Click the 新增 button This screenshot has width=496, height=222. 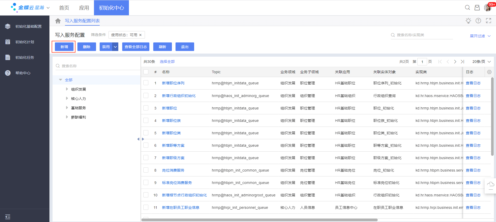point(64,47)
